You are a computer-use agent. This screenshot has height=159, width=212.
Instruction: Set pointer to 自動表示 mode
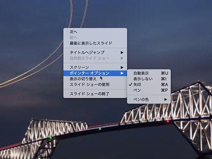tap(149, 73)
